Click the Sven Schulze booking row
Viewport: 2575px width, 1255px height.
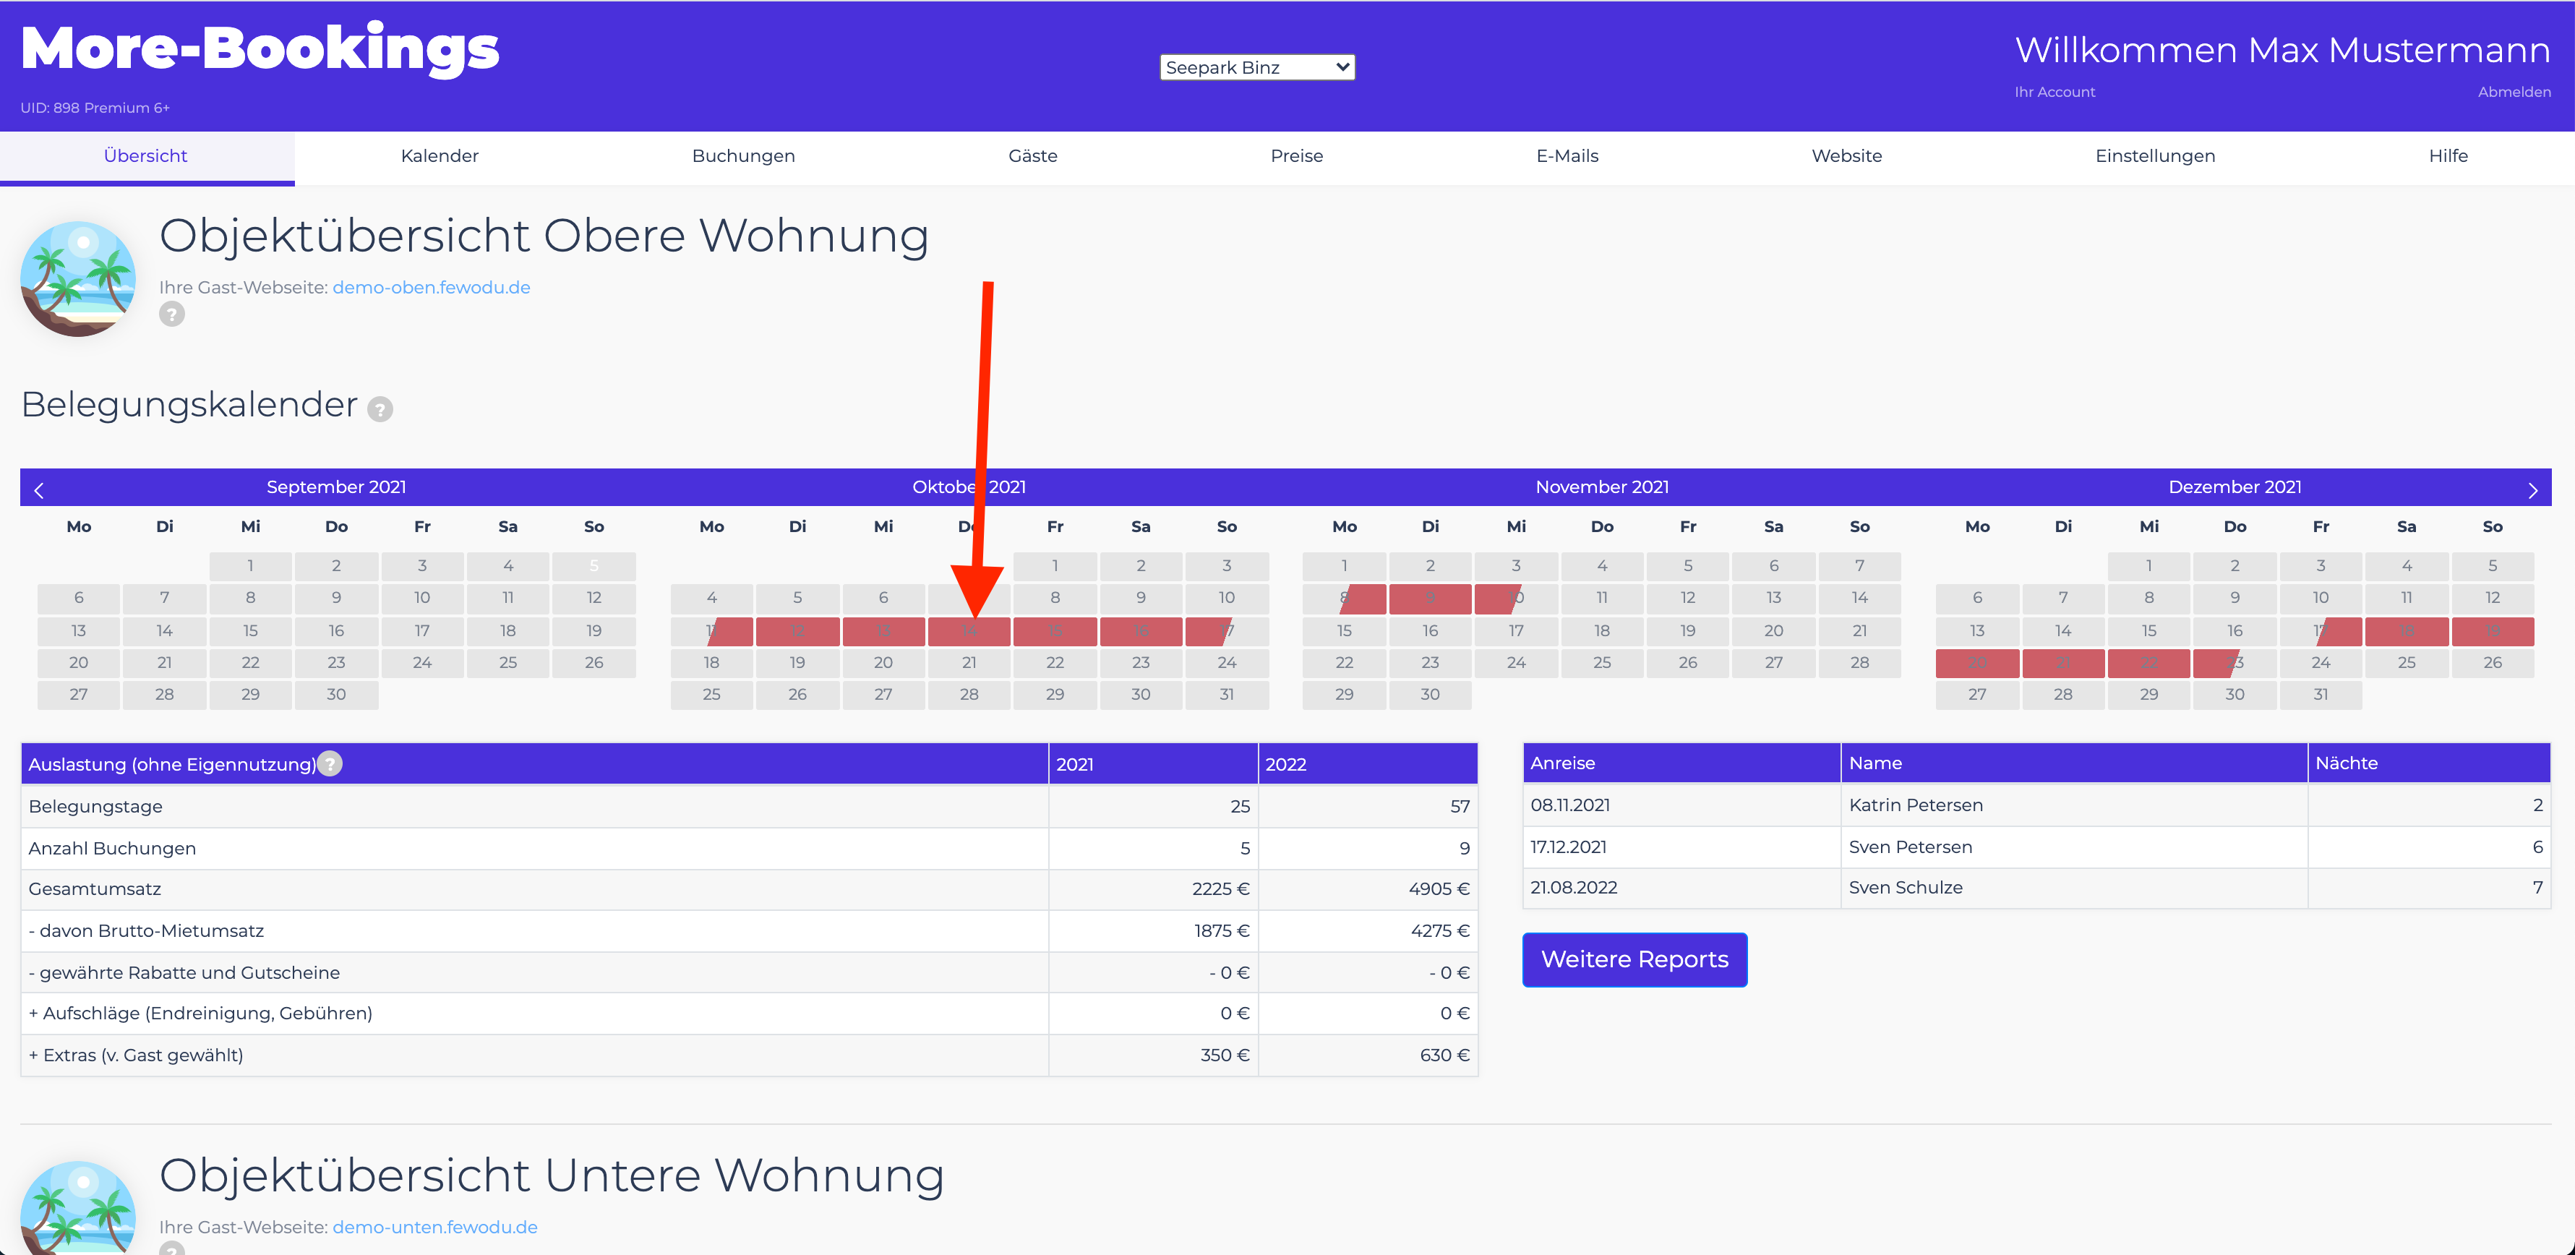[x=2036, y=888]
